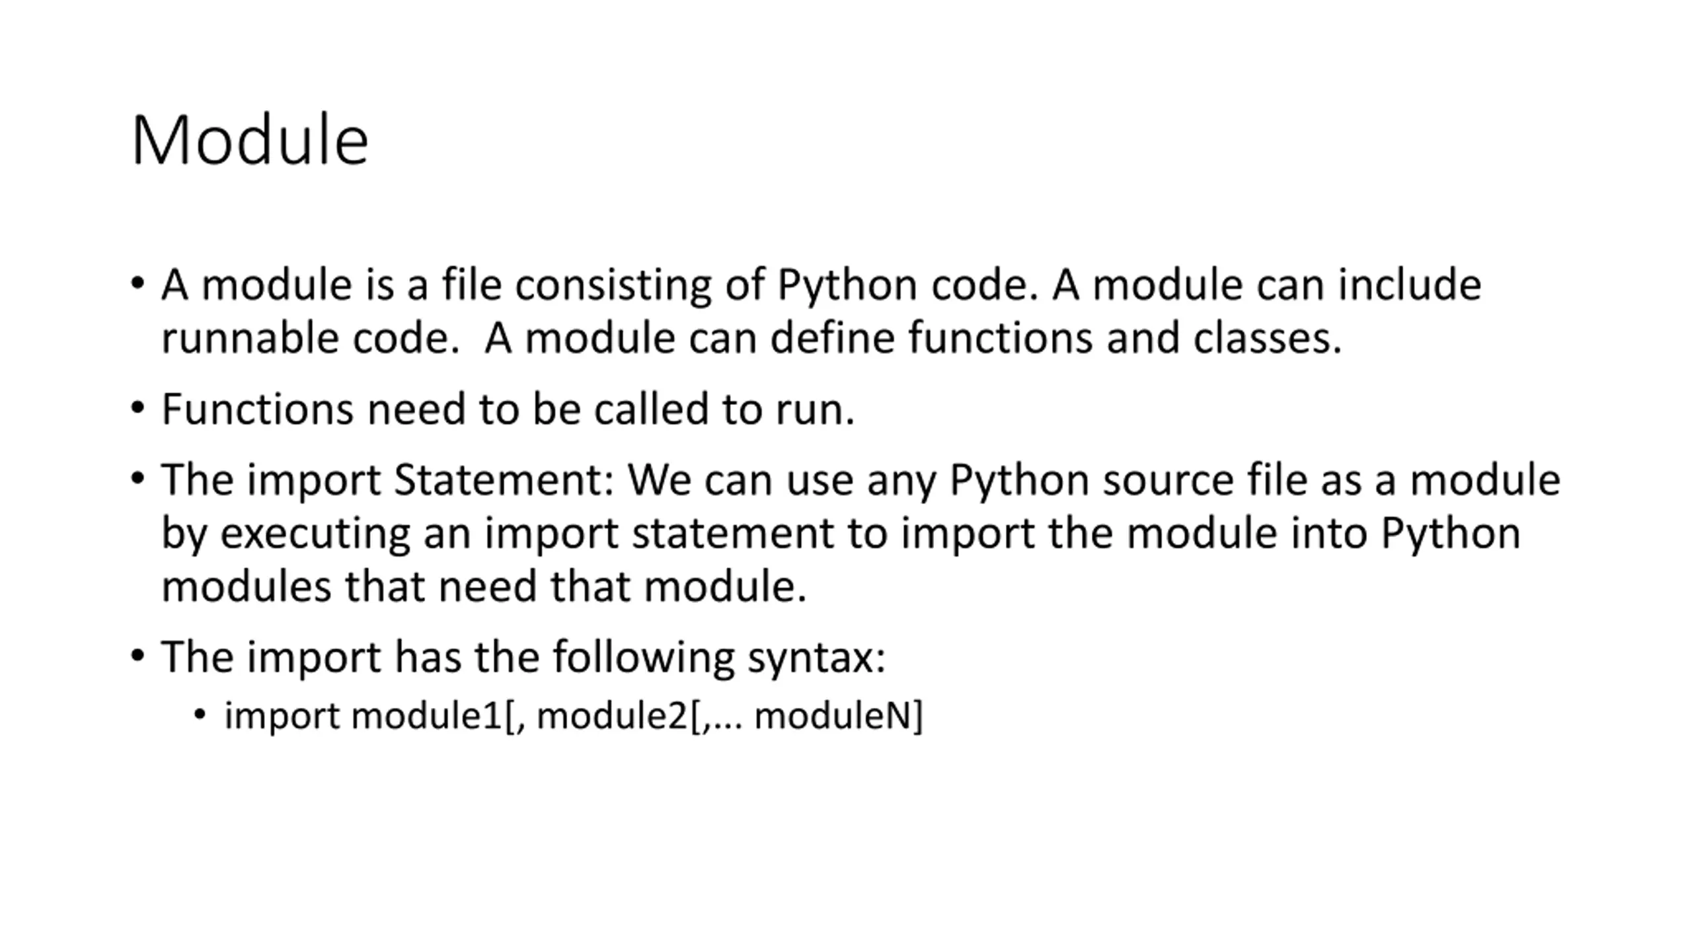
Task: Click the word "syntax:" in the fourth bullet
Action: (816, 658)
